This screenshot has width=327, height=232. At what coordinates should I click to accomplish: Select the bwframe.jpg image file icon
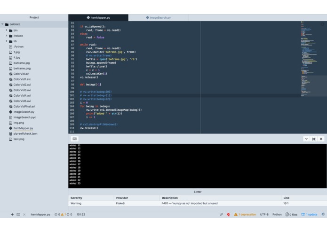pos(11,63)
